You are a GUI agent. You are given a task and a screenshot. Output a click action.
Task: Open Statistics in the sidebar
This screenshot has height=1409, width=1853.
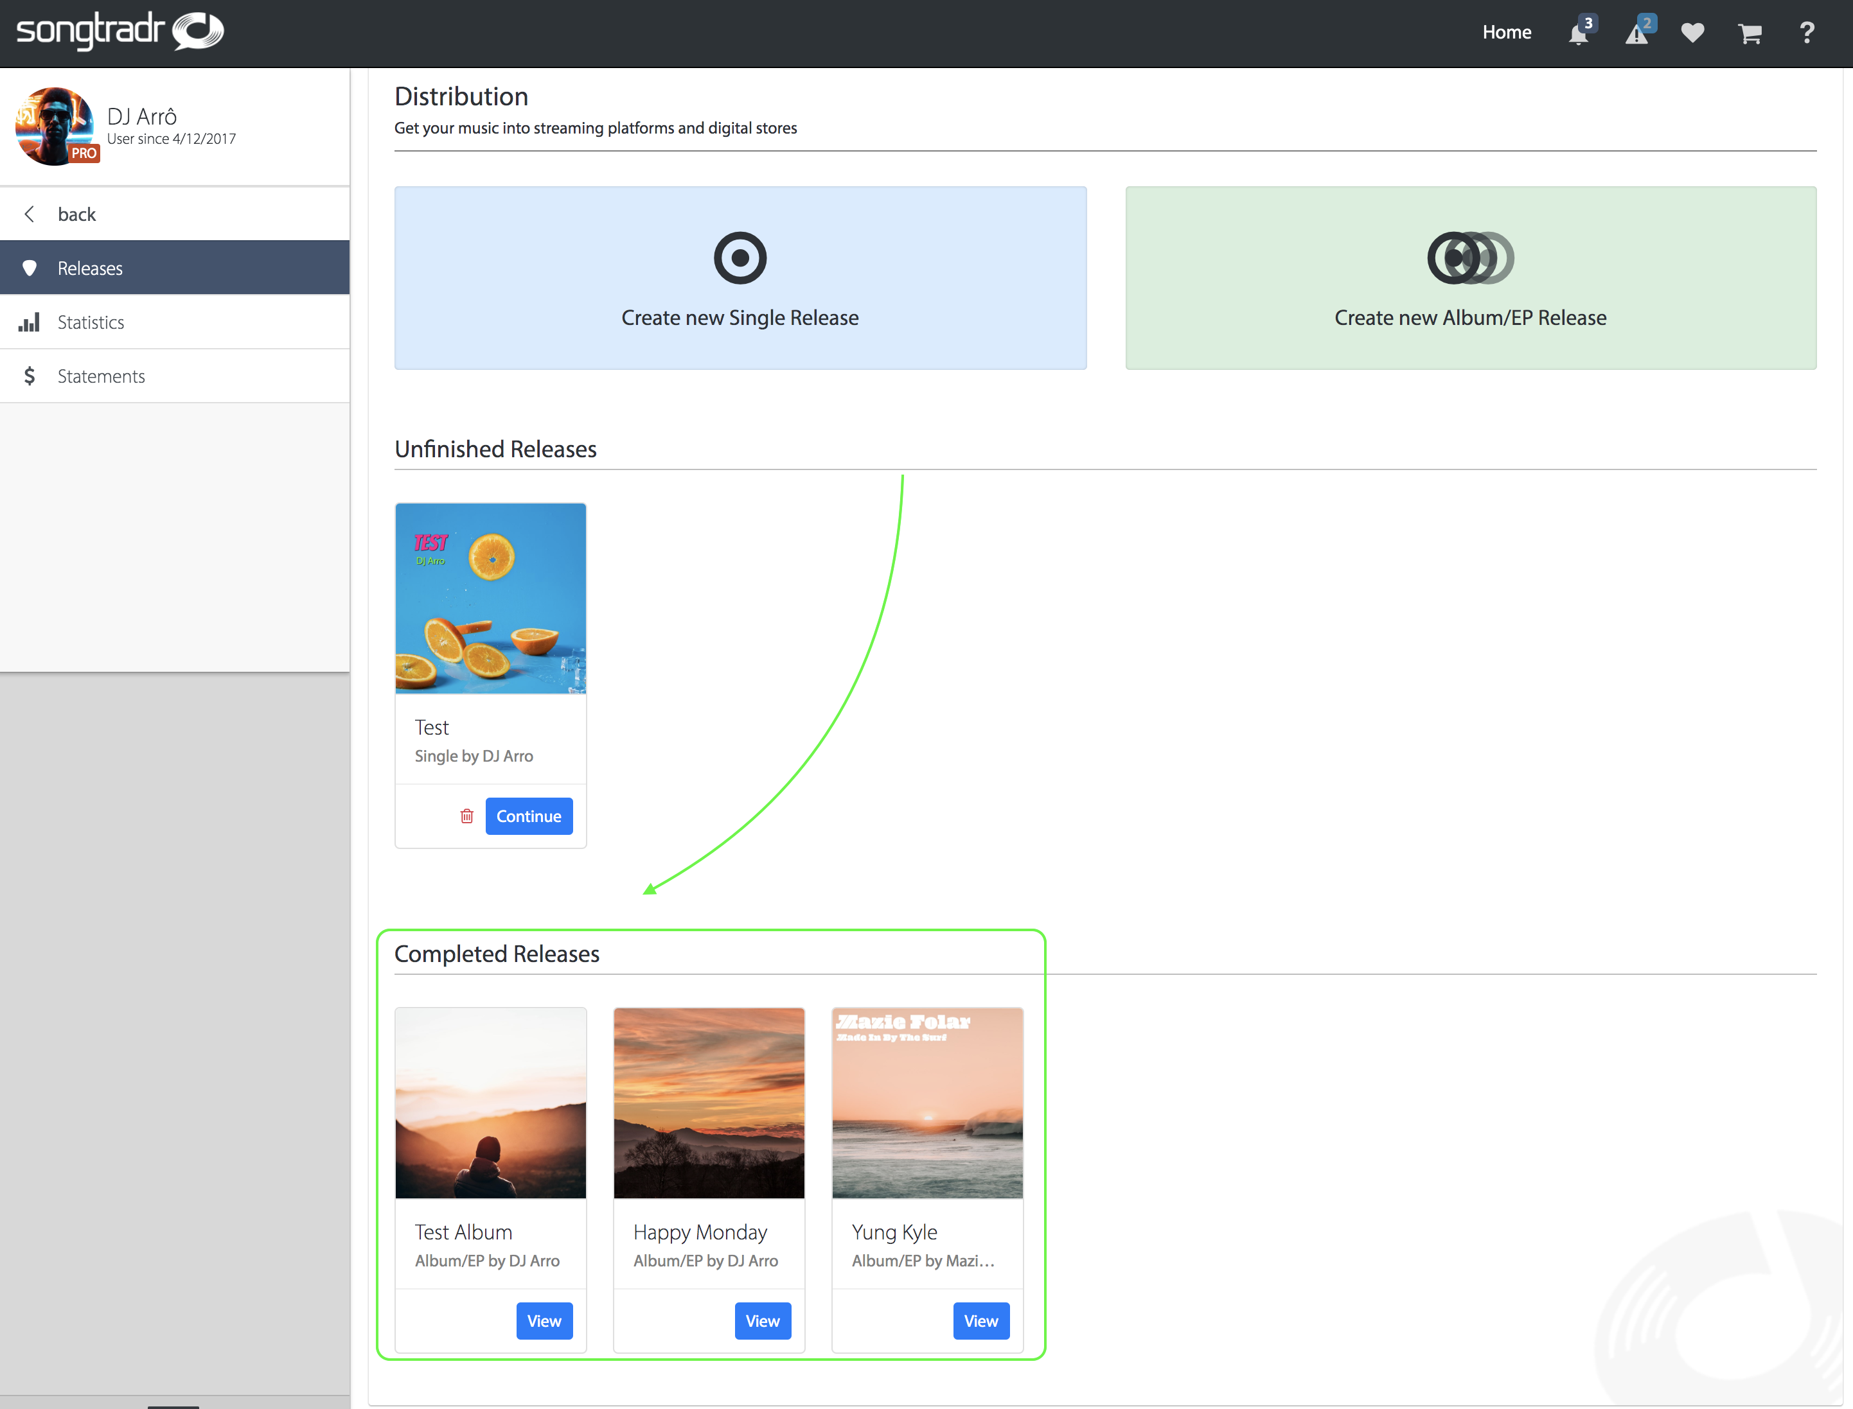[x=175, y=322]
